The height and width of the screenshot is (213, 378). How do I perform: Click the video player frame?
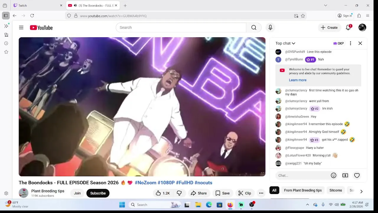tap(142, 107)
